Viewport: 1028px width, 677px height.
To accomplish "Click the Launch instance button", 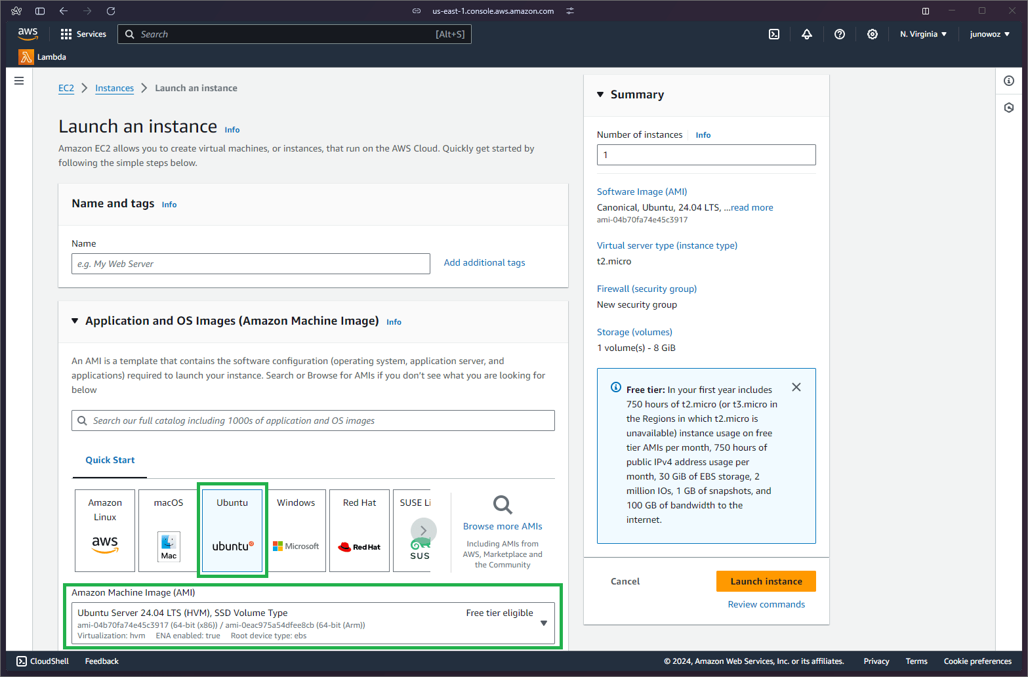I will point(766,581).
